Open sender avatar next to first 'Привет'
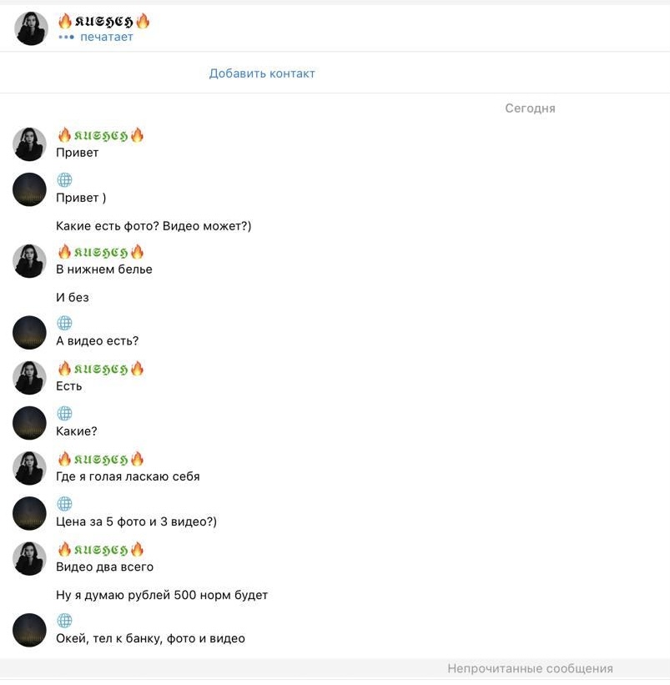This screenshot has width=670, height=685. (x=29, y=144)
